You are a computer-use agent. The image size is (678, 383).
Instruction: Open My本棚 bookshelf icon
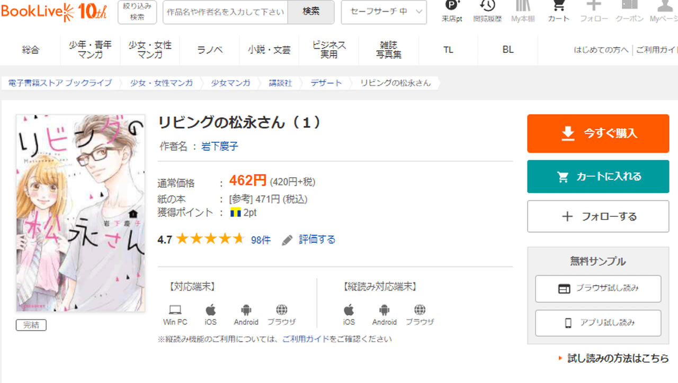click(523, 7)
